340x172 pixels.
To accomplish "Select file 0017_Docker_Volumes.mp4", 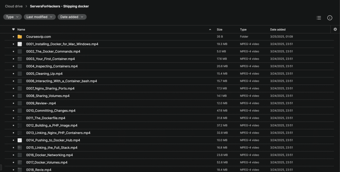I will (169, 162).
